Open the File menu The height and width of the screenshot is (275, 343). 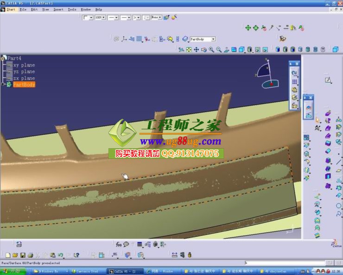(23, 9)
